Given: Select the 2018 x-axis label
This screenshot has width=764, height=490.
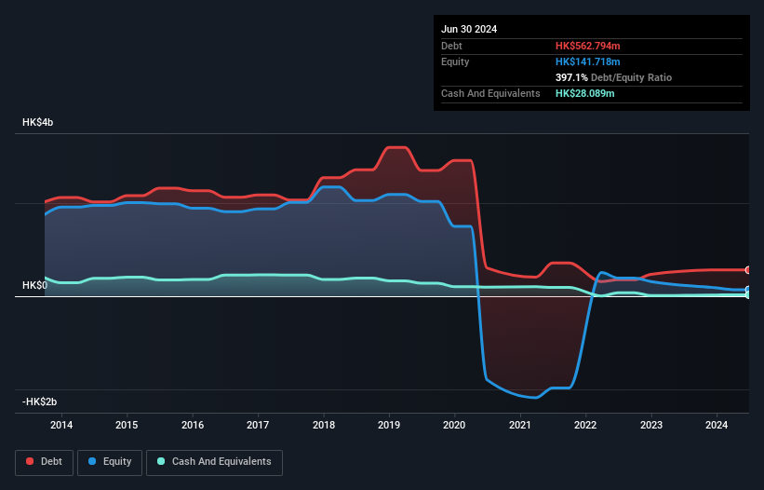Looking at the screenshot, I should pyautogui.click(x=324, y=425).
